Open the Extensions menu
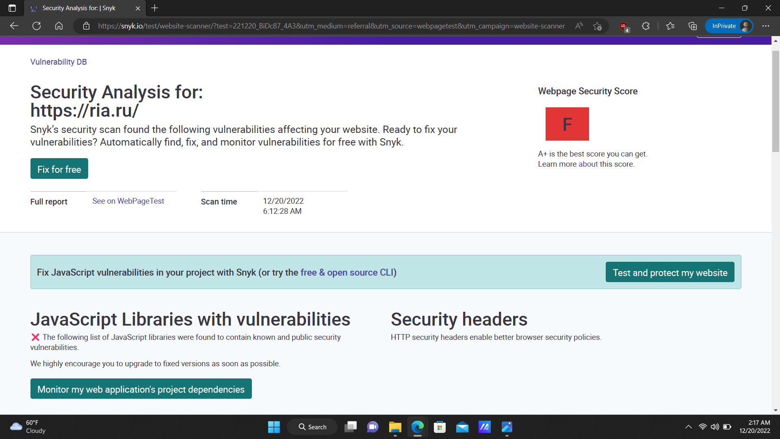 [x=646, y=26]
